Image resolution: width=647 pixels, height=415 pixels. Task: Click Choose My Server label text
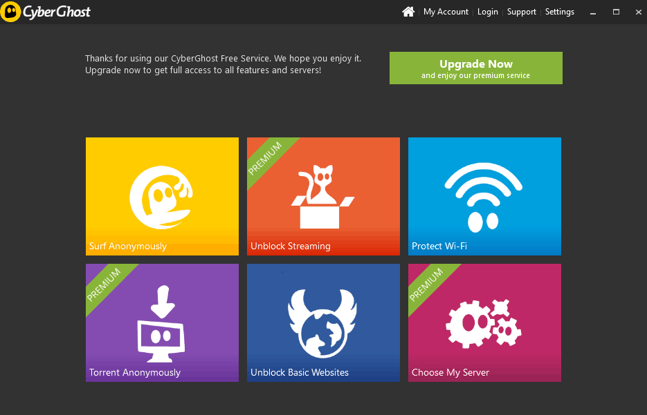pos(450,373)
